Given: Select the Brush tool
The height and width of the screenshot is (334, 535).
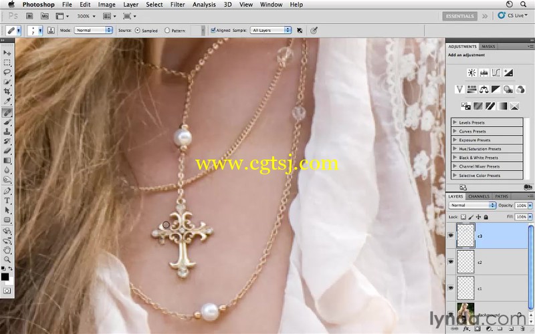Looking at the screenshot, I should 7,122.
